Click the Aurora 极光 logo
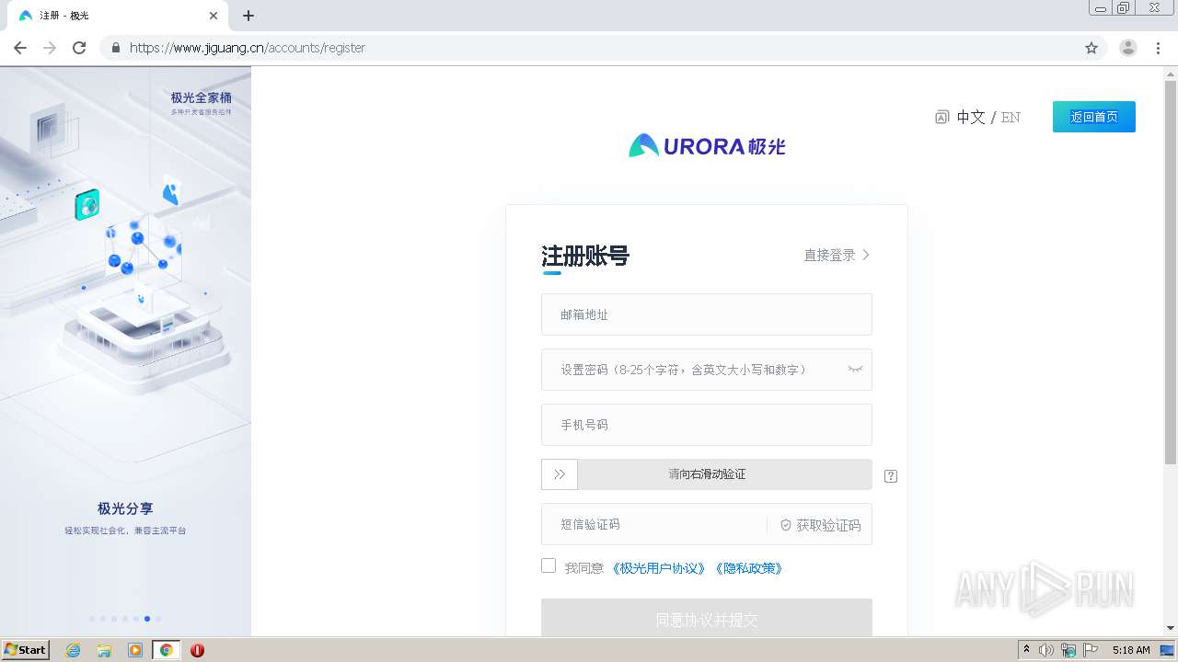 coord(707,145)
